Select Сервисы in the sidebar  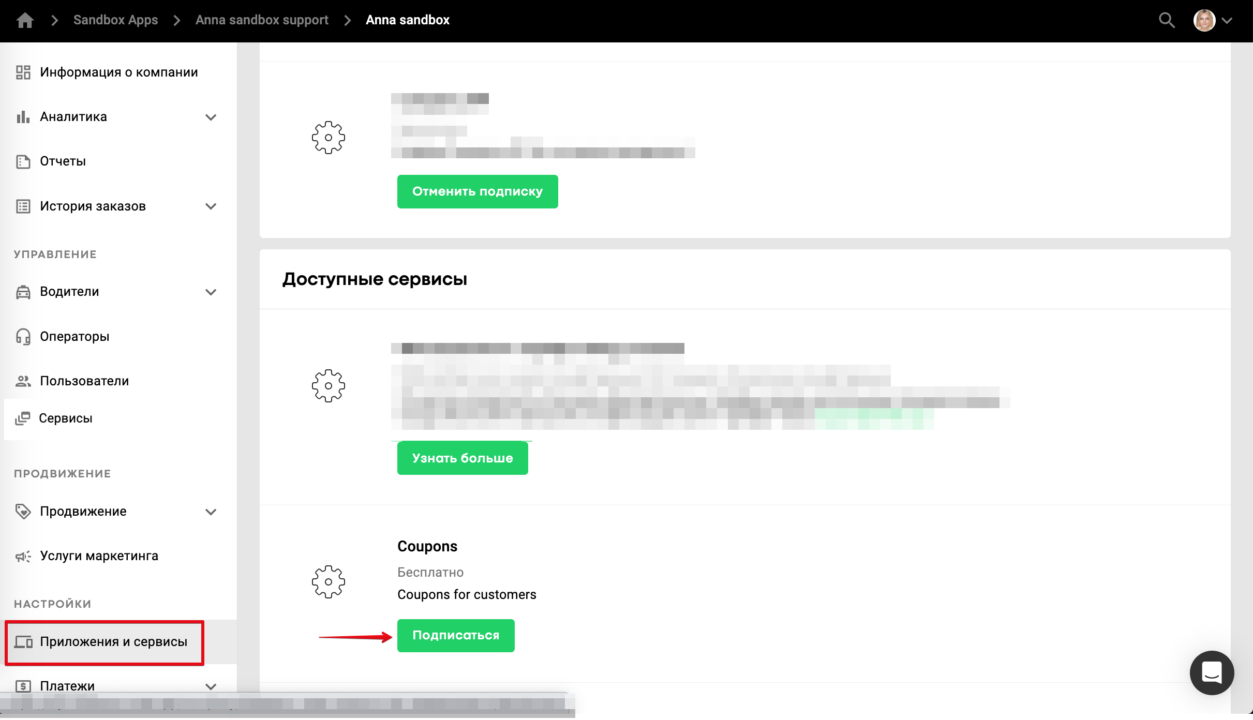tap(66, 418)
